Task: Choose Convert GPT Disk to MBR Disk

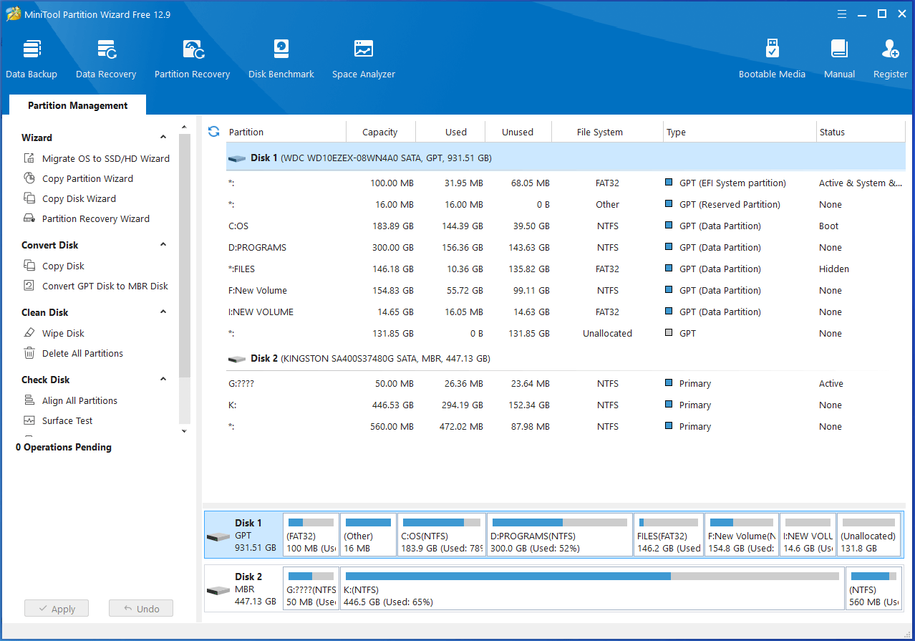Action: pos(105,286)
